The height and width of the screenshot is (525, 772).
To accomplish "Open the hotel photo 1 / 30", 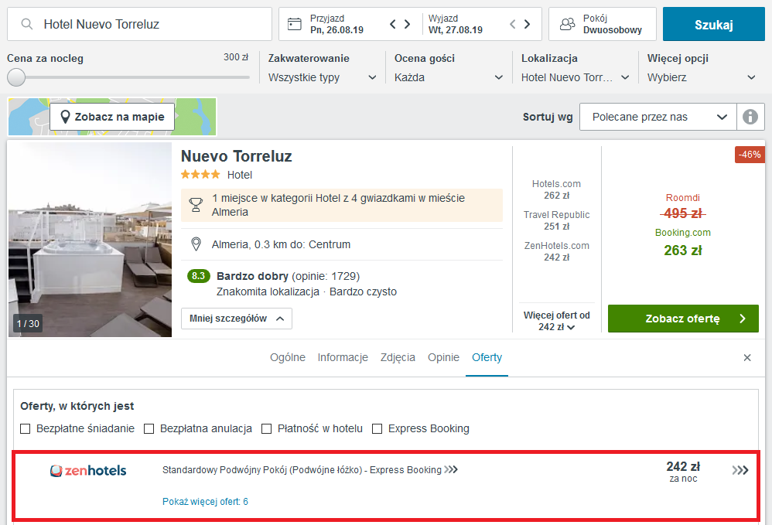I will click(90, 240).
